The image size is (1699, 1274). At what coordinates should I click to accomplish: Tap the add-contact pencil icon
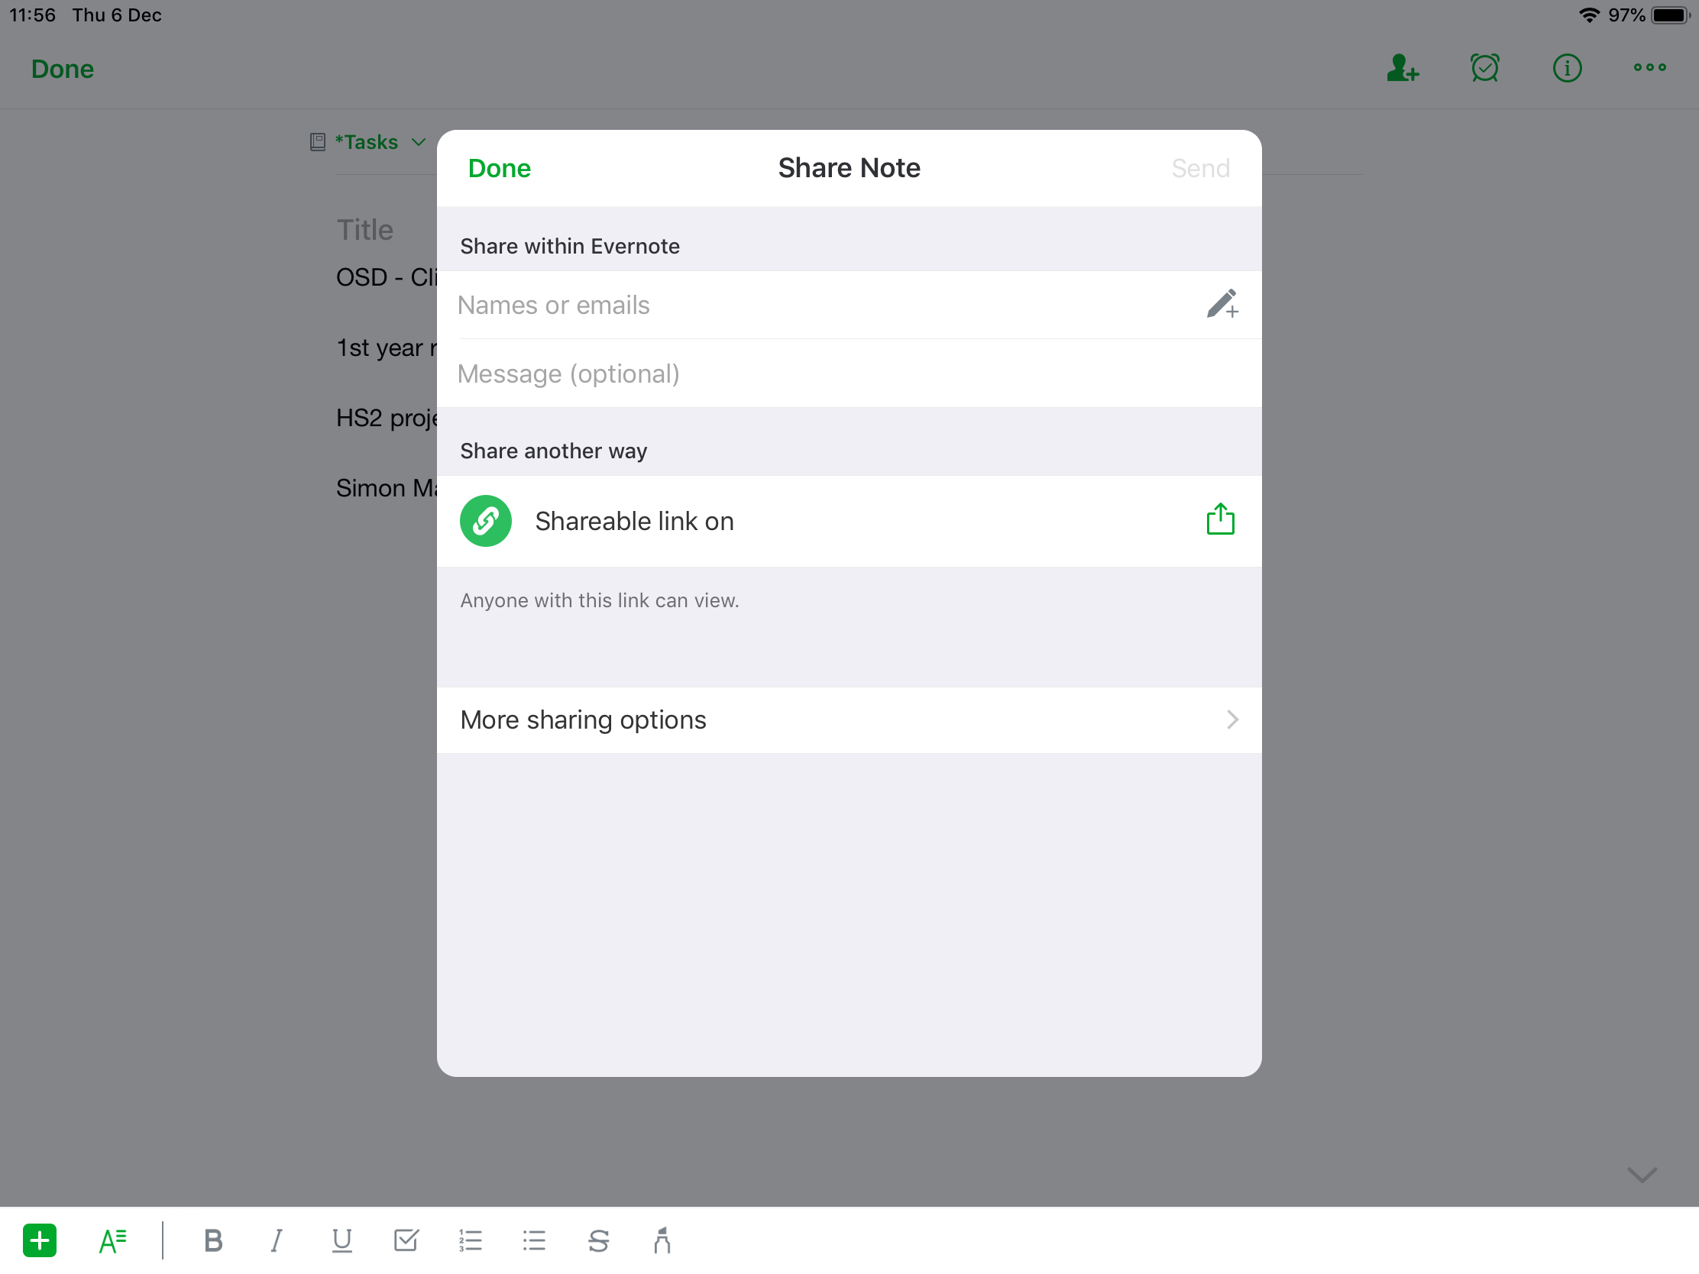pyautogui.click(x=1222, y=304)
